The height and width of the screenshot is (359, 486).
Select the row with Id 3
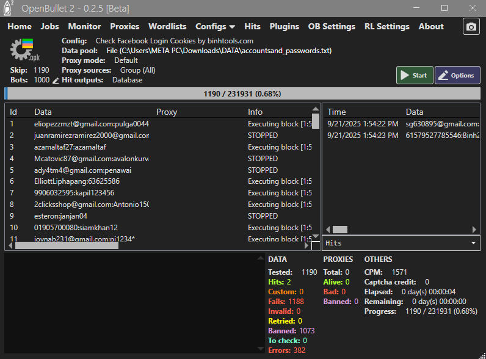click(92, 147)
